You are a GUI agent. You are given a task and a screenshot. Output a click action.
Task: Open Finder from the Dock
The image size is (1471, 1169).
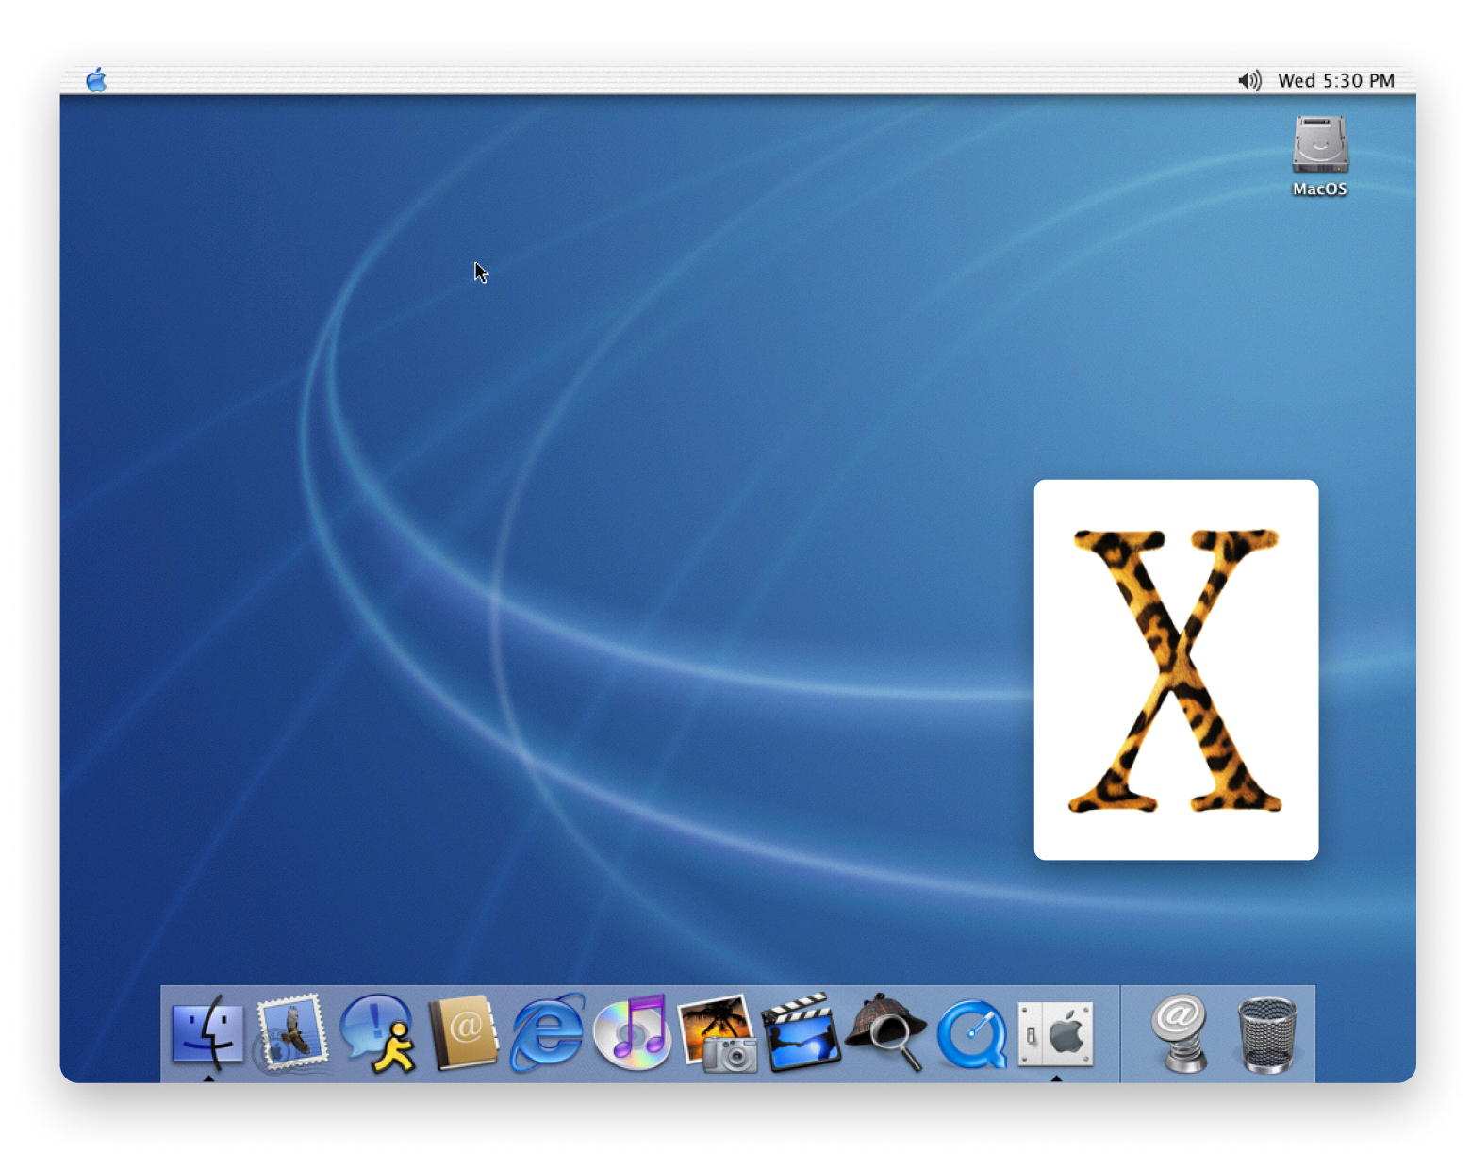208,1032
